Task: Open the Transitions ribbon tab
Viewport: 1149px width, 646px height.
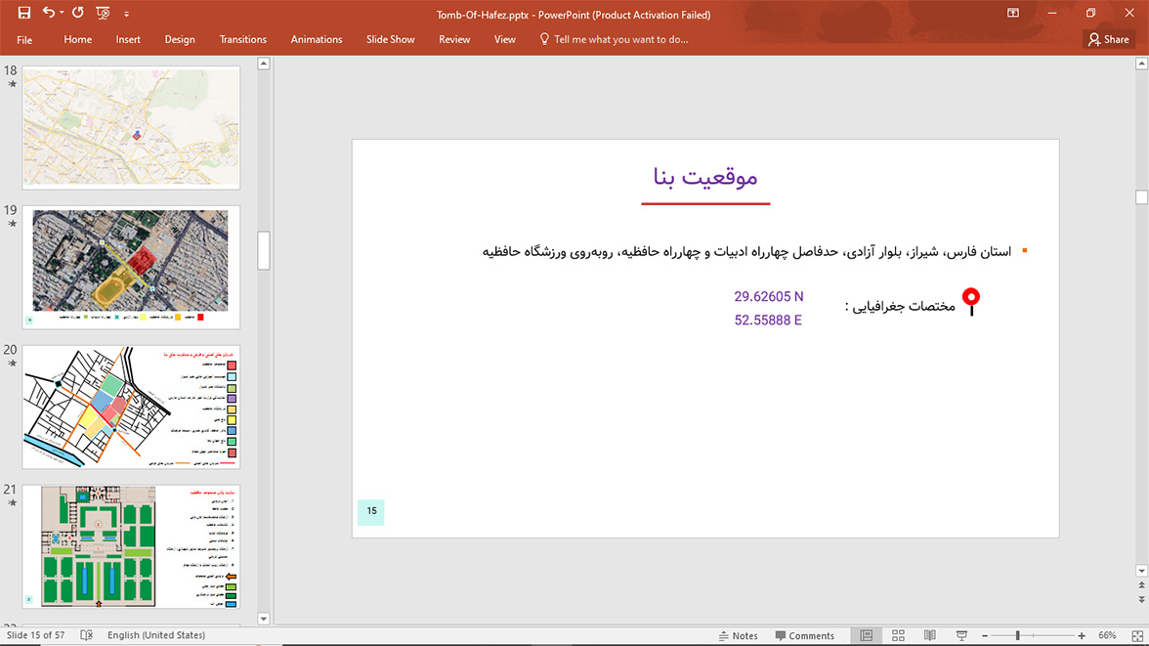Action: pyautogui.click(x=242, y=39)
